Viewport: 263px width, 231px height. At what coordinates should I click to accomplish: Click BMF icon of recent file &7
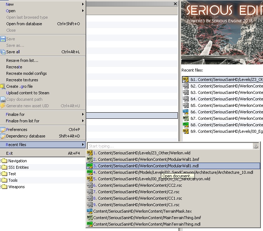coord(185,118)
